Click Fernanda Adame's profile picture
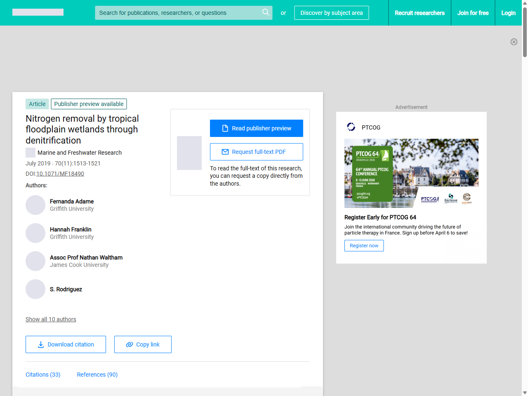The width and height of the screenshot is (528, 396). tap(35, 205)
